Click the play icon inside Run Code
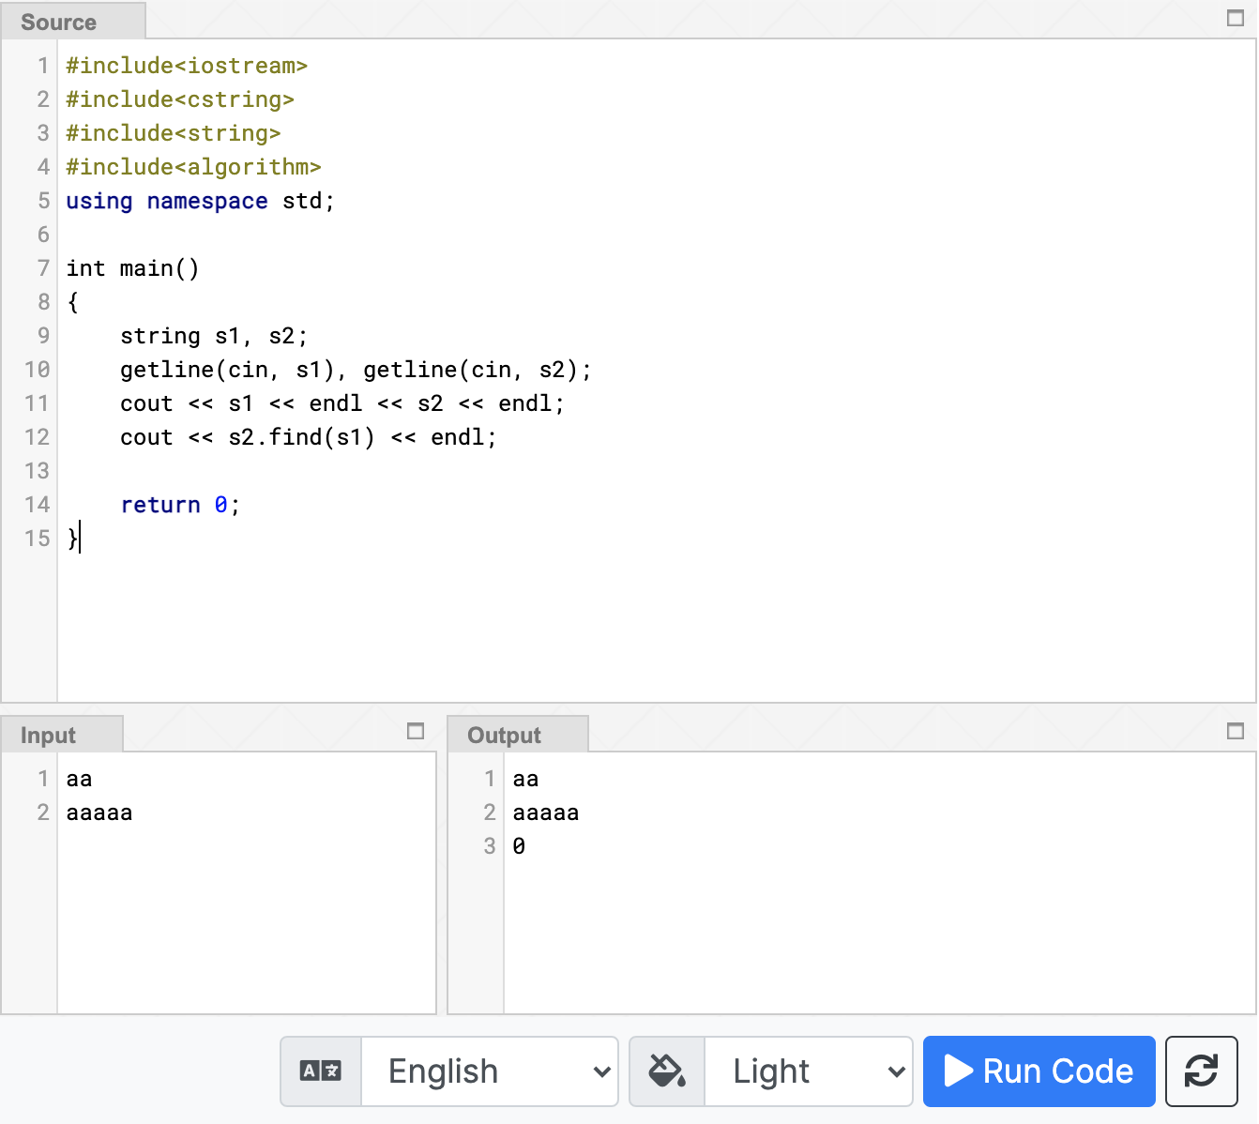Viewport: 1259px width, 1124px height. point(960,1071)
